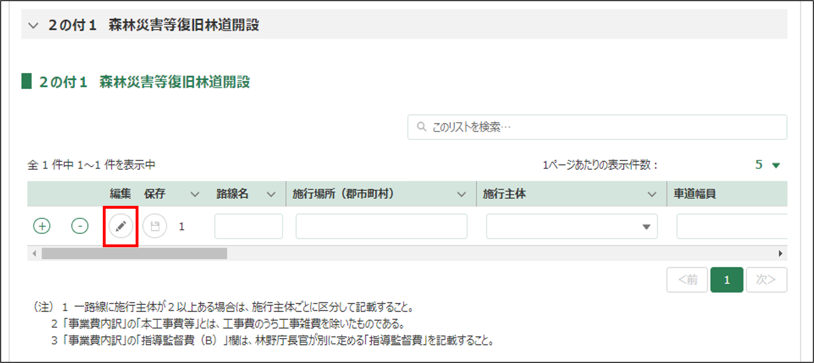Click the left arrow of horizontal scrollbar
This screenshot has height=363, width=814.
coord(35,253)
